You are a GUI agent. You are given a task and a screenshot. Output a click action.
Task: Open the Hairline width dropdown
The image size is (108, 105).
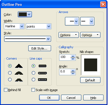pos(22,26)
